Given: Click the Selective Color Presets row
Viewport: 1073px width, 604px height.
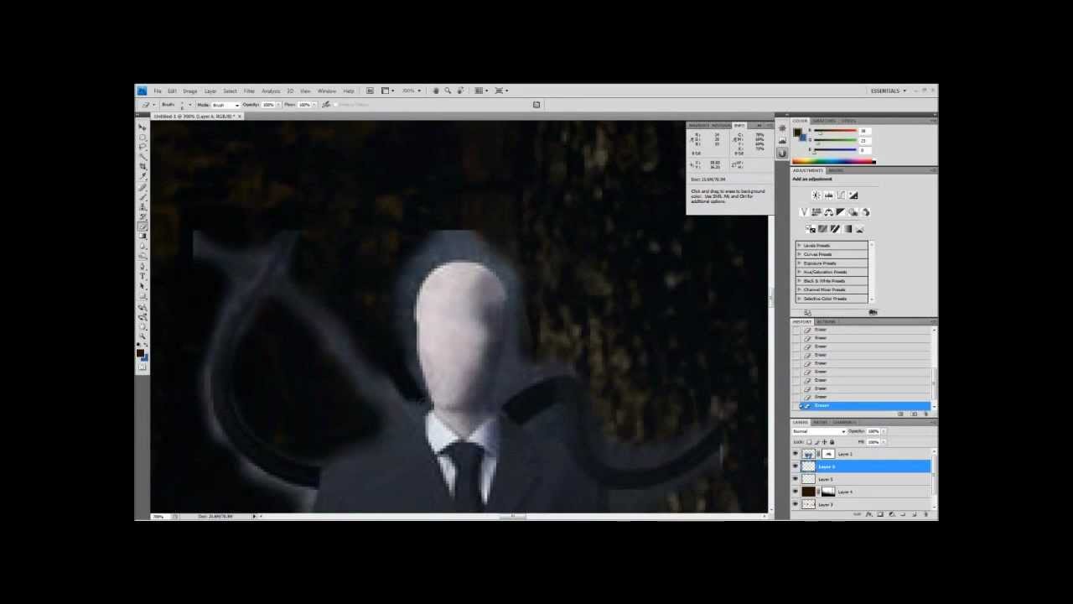Looking at the screenshot, I should [x=832, y=299].
